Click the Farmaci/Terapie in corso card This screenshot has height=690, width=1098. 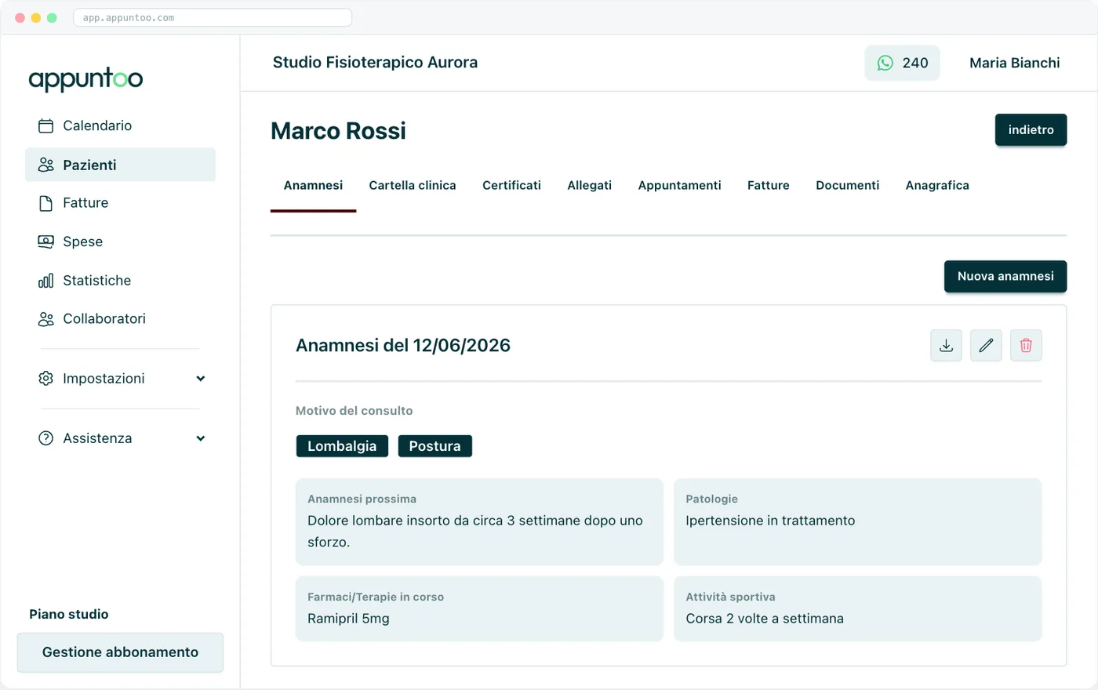click(479, 609)
